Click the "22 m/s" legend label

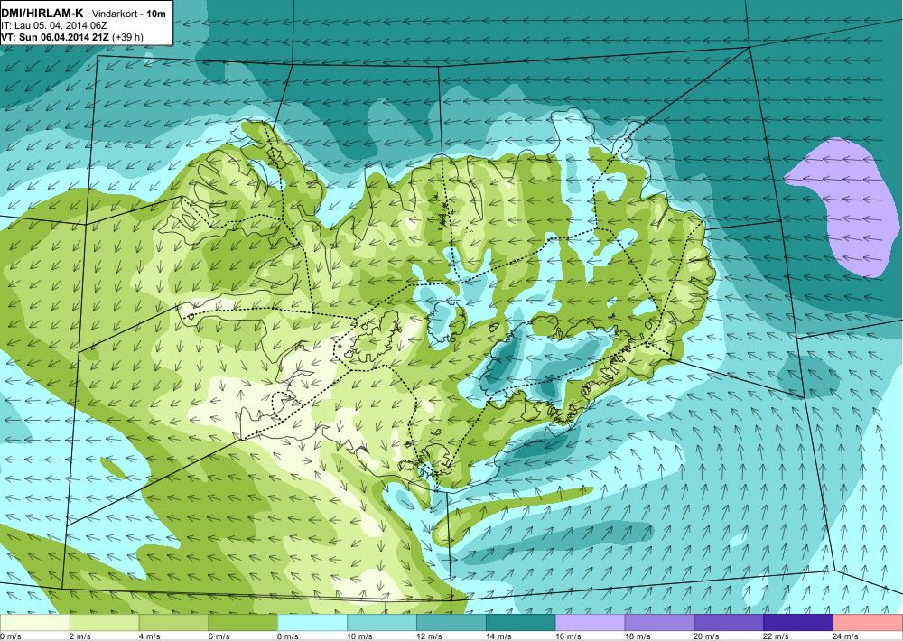pos(777,636)
